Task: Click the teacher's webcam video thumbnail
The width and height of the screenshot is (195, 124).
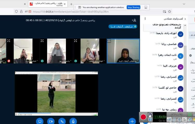Action: coord(123,51)
